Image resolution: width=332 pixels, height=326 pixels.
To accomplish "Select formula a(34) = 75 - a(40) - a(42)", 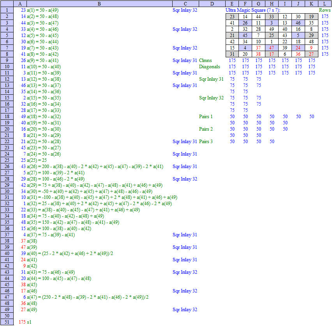I will pyautogui.click(x=65, y=216).
